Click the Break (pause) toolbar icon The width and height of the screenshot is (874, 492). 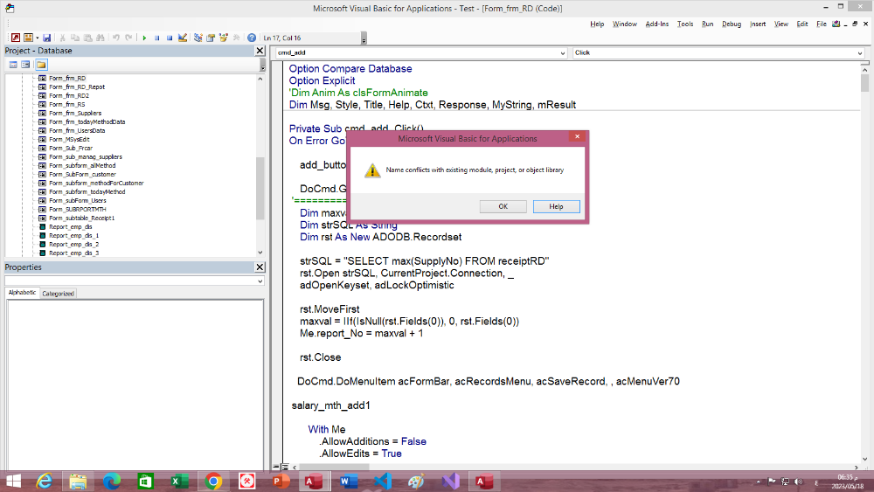coord(157,38)
